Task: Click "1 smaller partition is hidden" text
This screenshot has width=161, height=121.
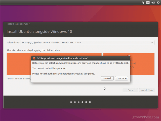Action: coord(19,79)
